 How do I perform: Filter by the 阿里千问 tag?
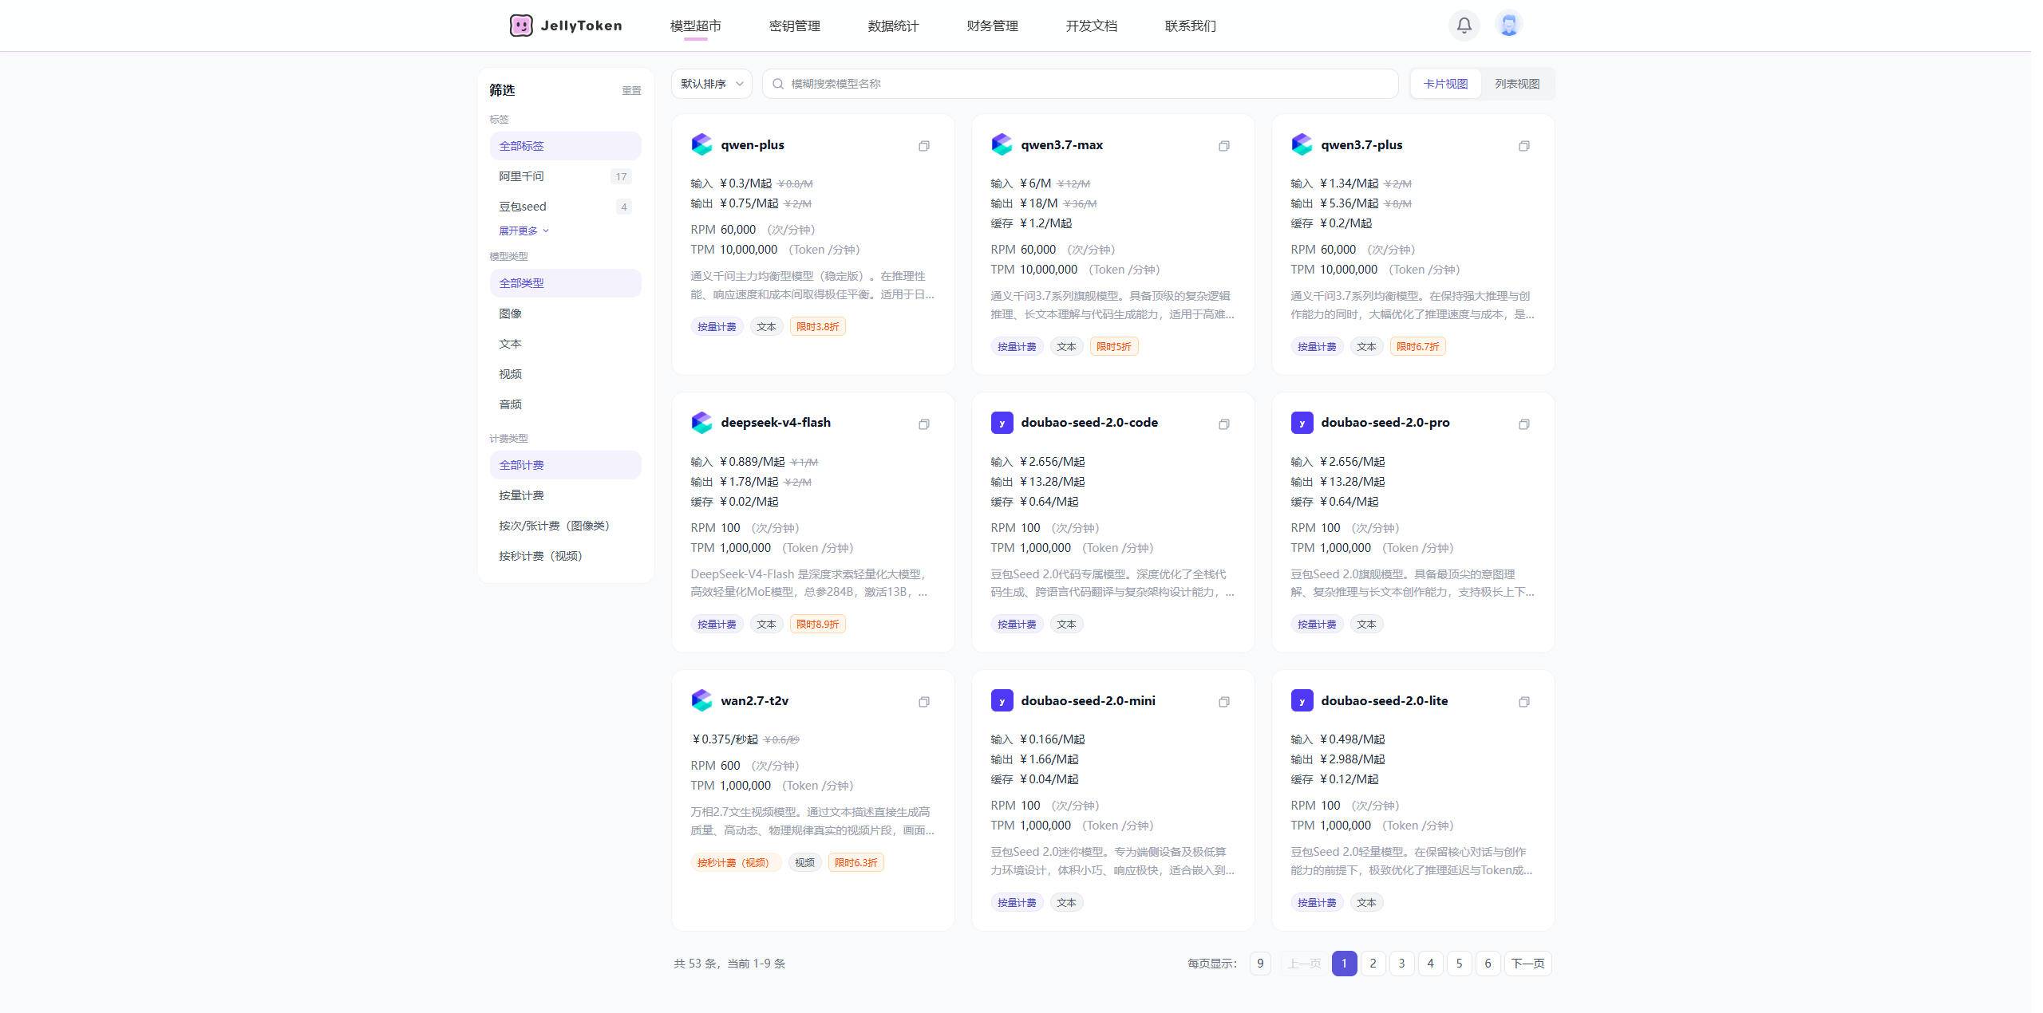pos(565,176)
